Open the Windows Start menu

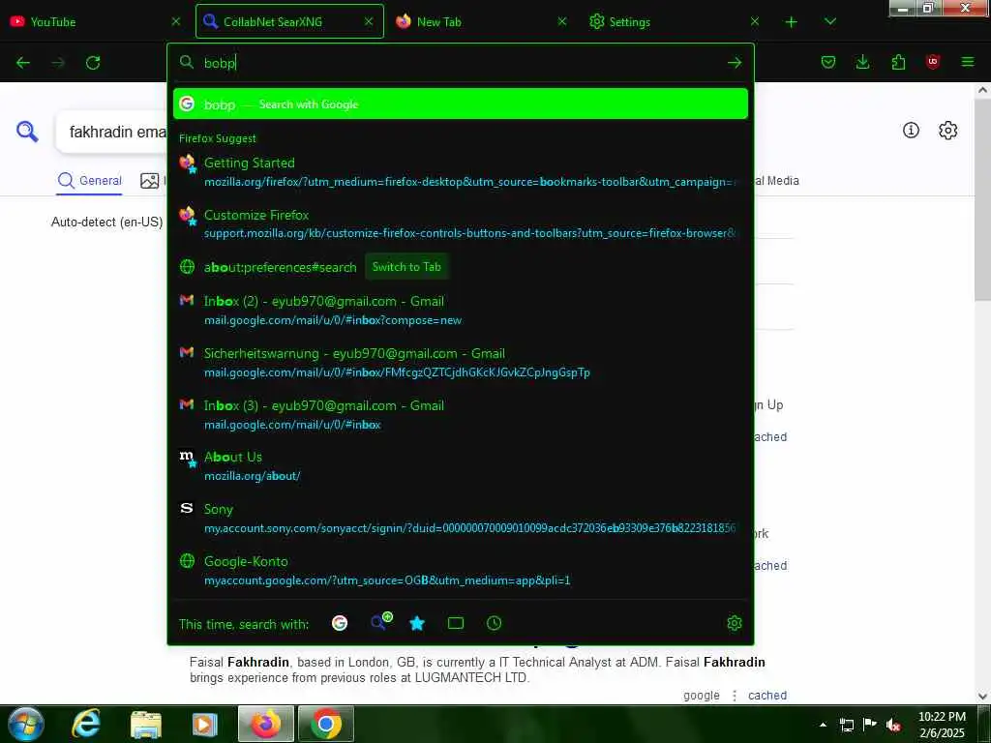click(x=25, y=724)
